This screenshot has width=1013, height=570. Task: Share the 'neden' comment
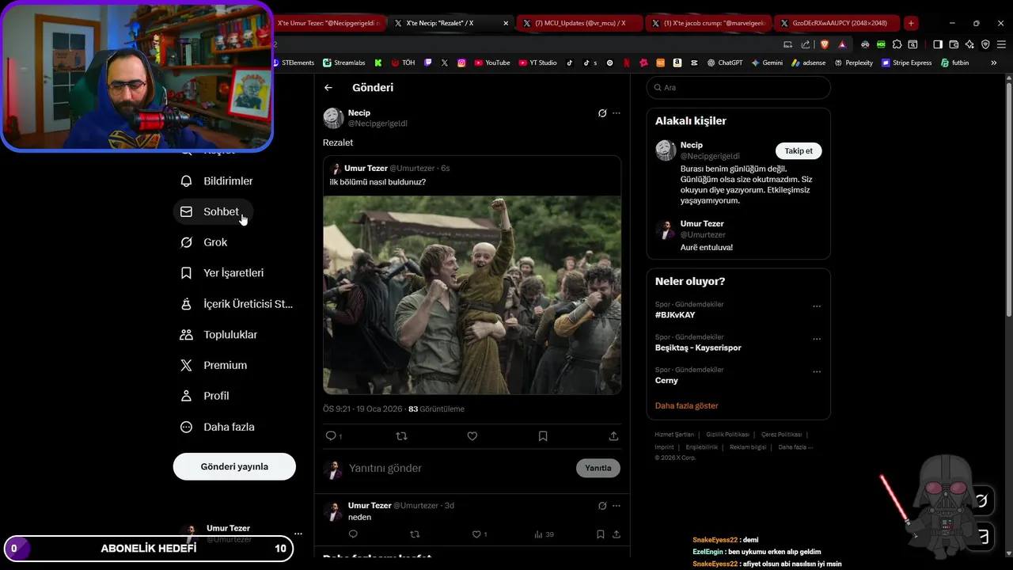click(x=617, y=534)
